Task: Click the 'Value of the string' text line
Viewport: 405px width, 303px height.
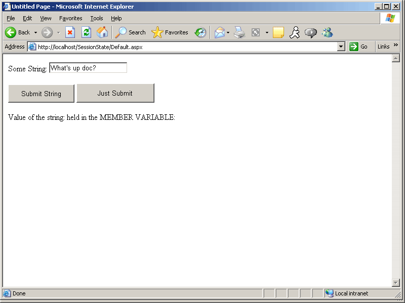Action: 92,117
